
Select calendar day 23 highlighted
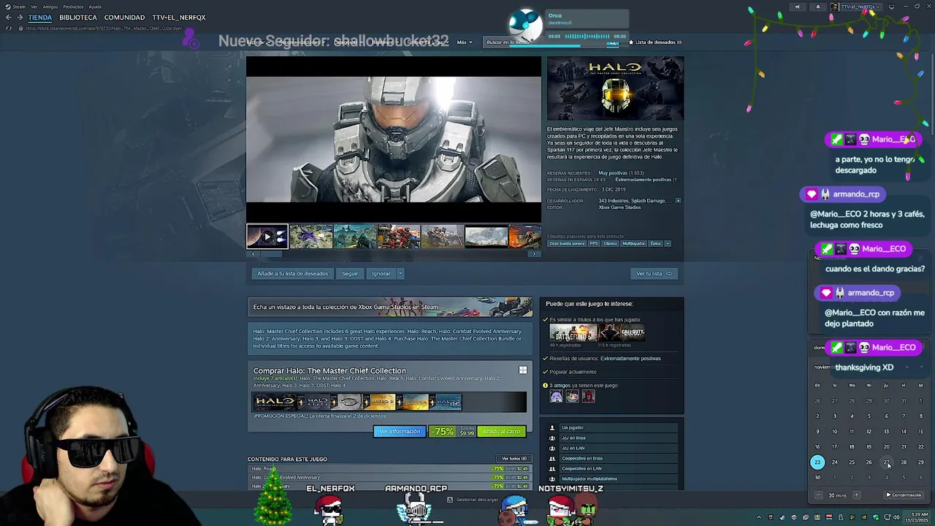pos(817,462)
